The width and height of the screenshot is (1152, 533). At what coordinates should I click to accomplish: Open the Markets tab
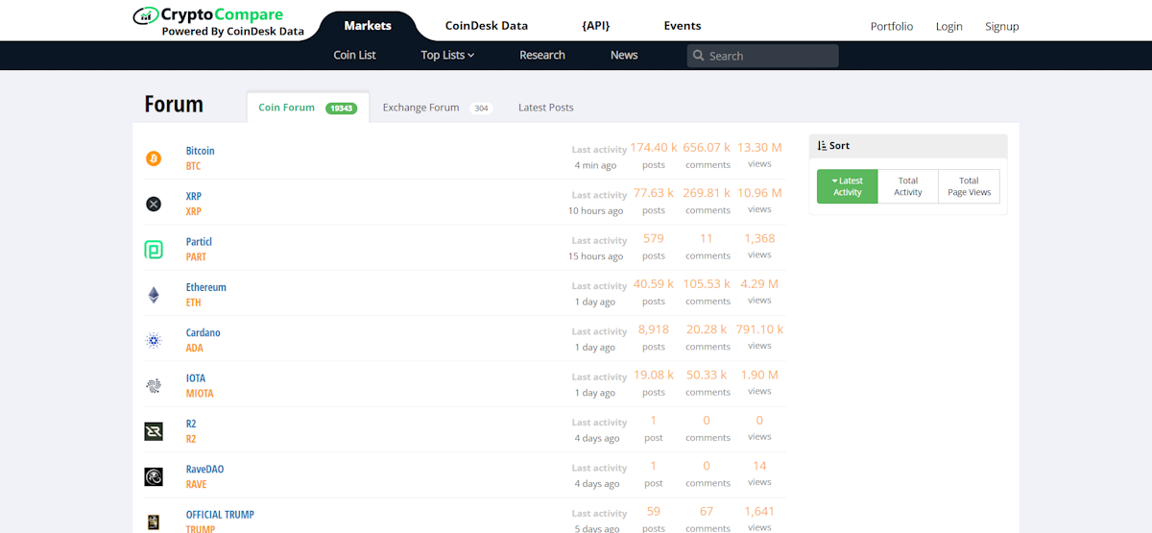(x=368, y=26)
